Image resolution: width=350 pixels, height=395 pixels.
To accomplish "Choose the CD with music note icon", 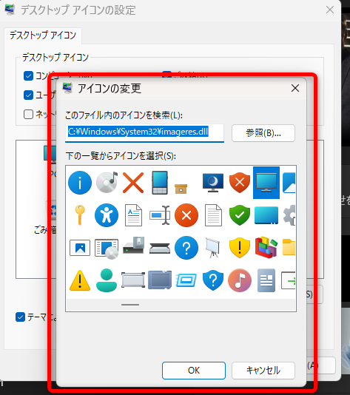I will 107,182.
